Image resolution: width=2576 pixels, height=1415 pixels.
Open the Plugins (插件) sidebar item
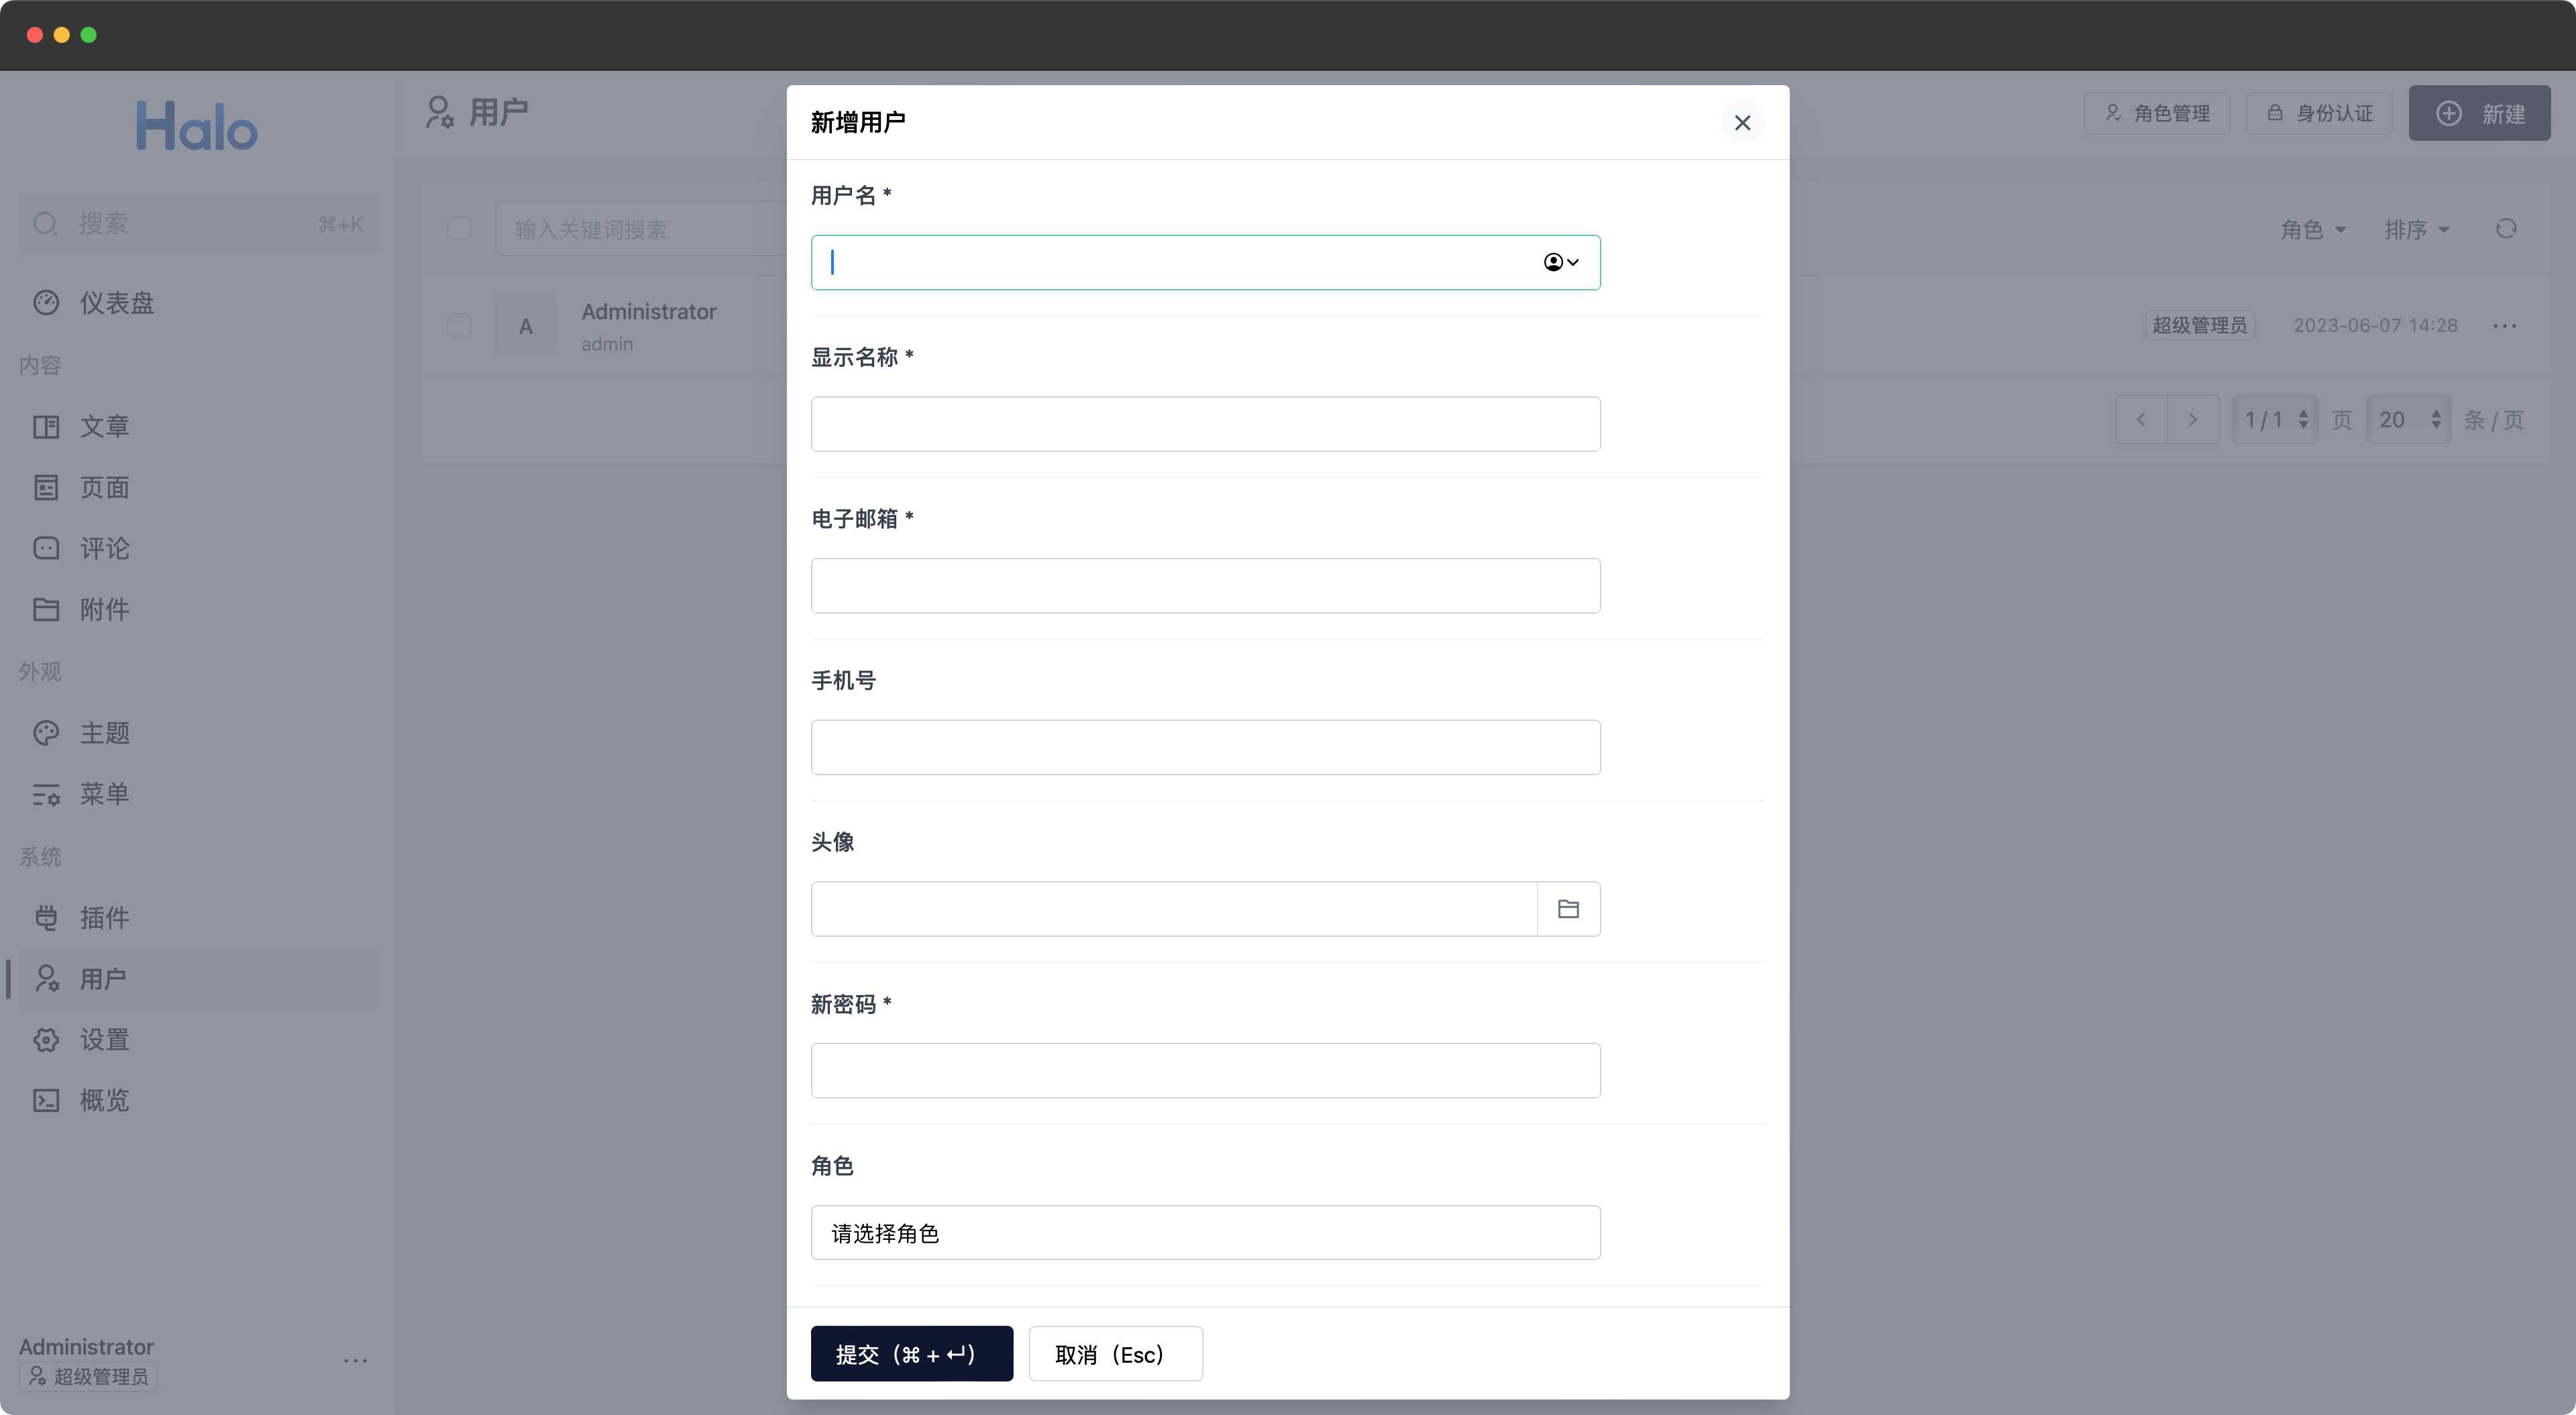coord(104,918)
